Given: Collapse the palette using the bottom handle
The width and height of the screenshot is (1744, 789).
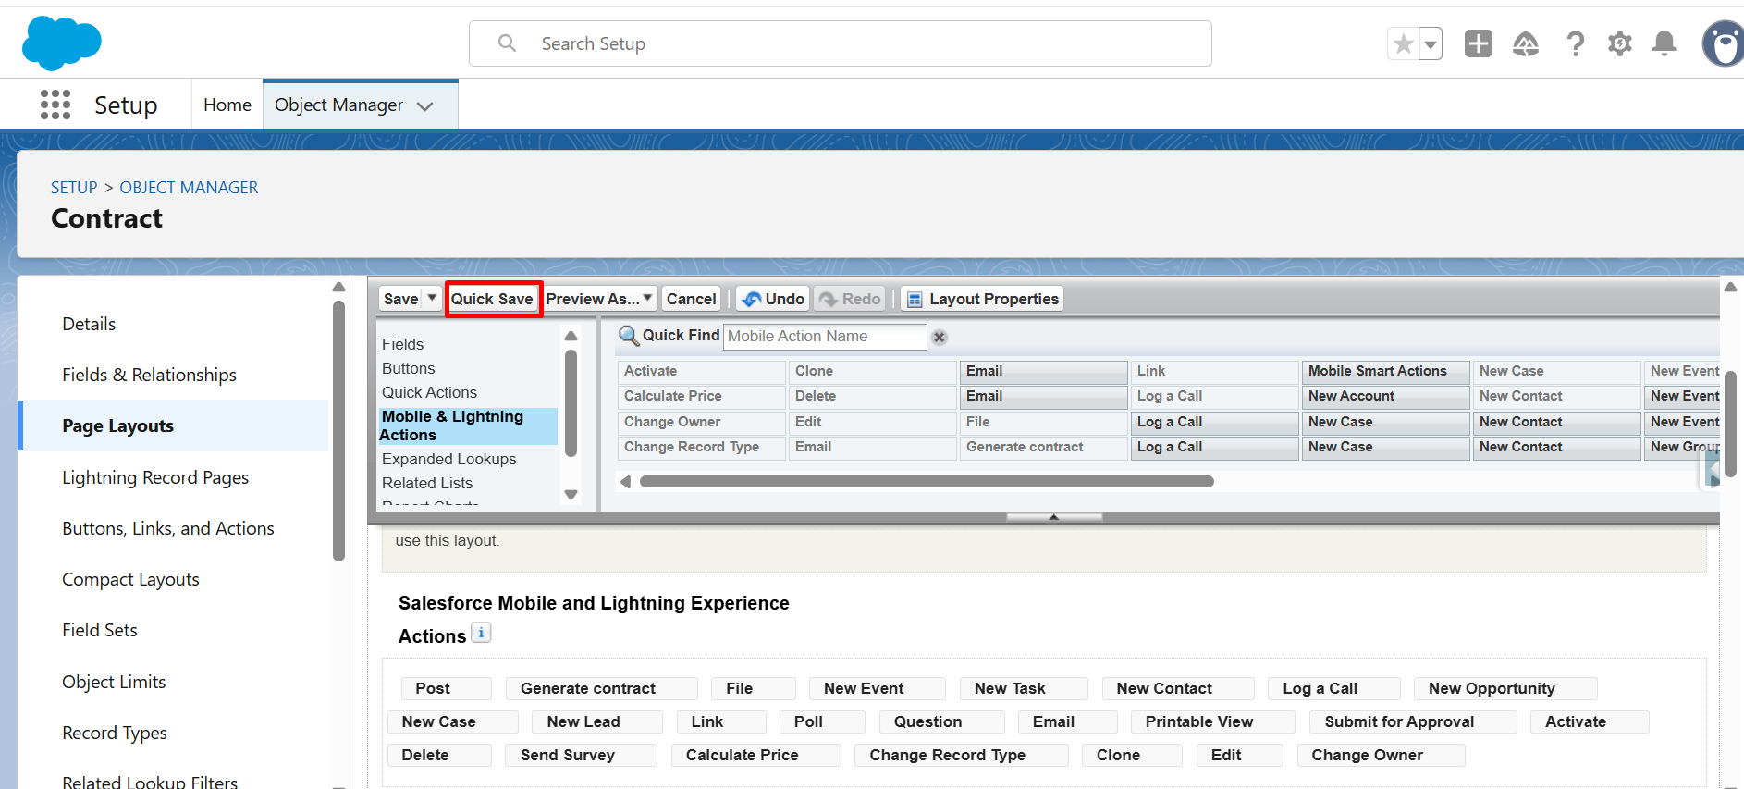Looking at the screenshot, I should click(x=1053, y=517).
